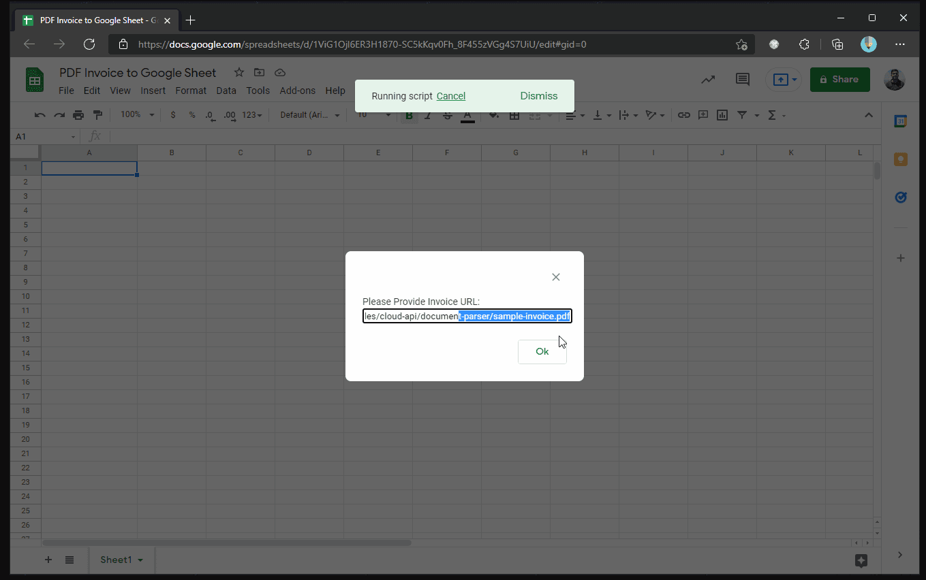Viewport: 926px width, 580px height.
Task: Open the Add-ons menu
Action: pos(297,91)
